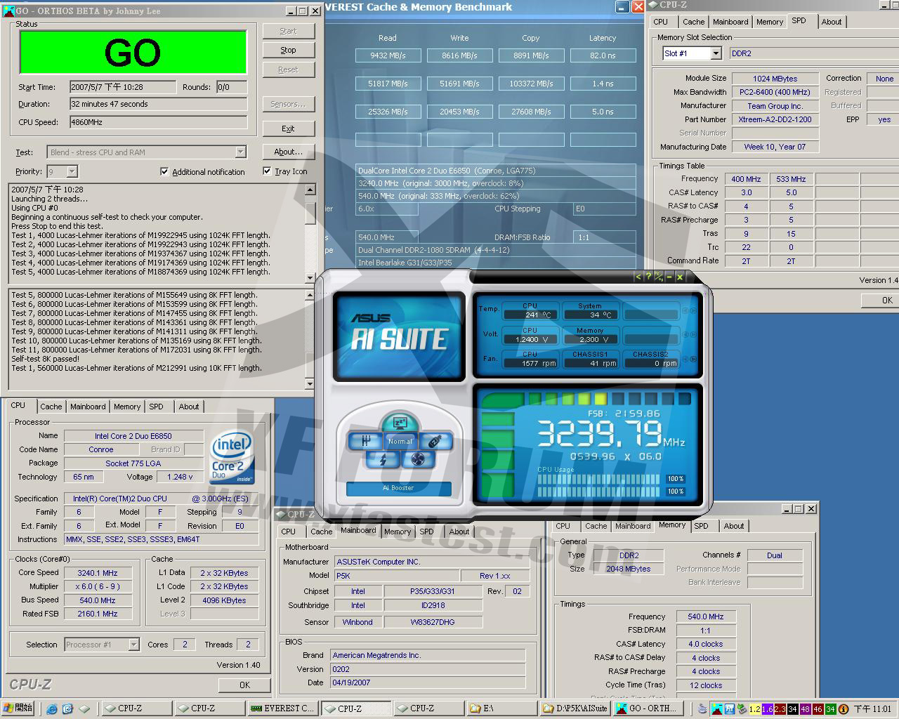This screenshot has height=719, width=899.
Task: Click the AI Nap monitor icon in AI Suite
Action: click(x=400, y=423)
